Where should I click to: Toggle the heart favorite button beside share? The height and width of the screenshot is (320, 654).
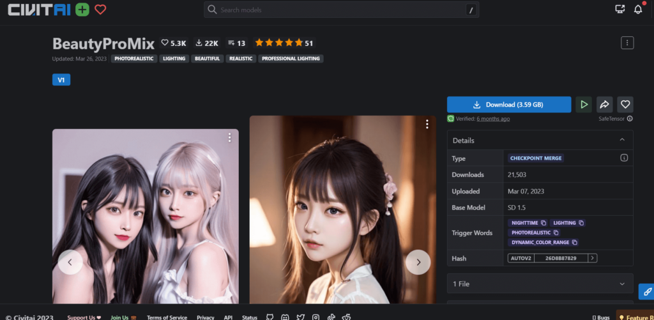tap(625, 105)
